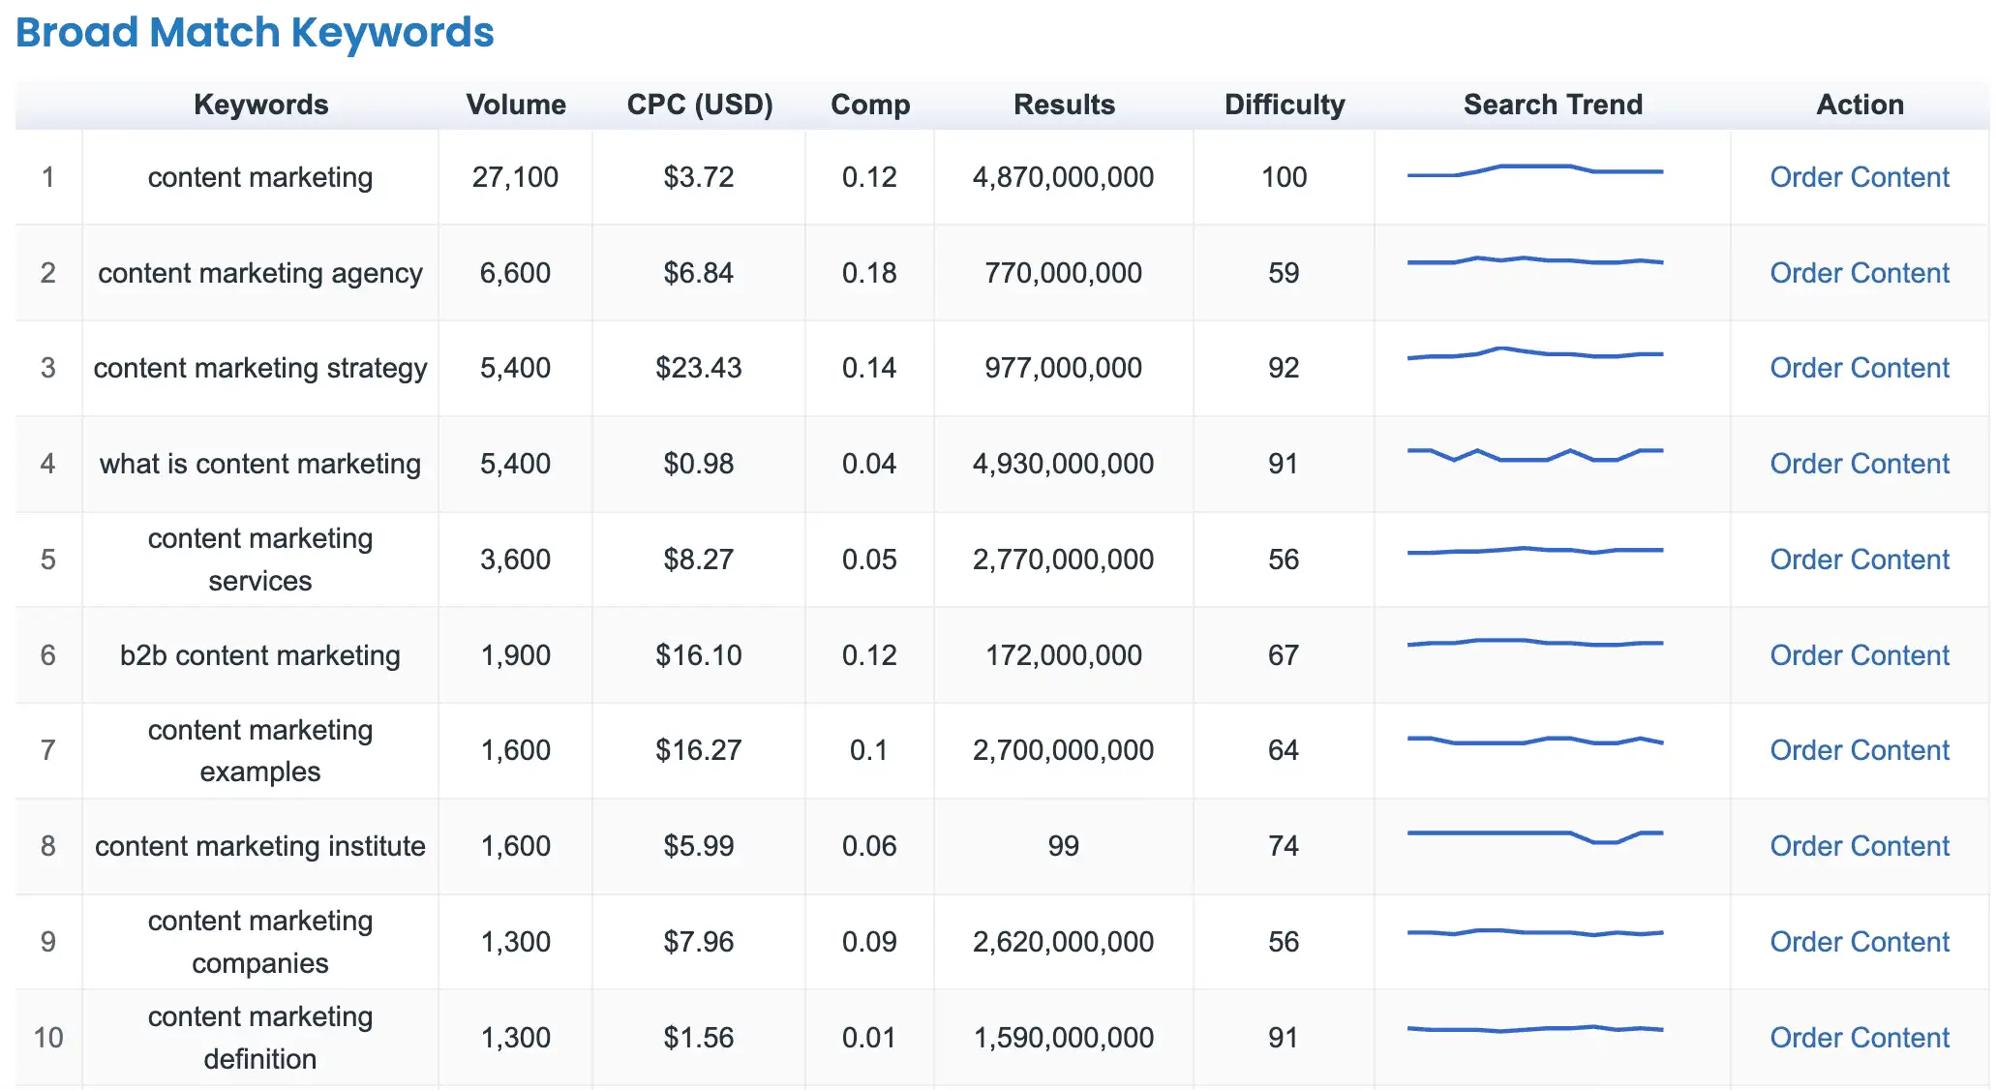Screen dimensions: 1996x1090
Task: Open trend sparkline for b2b content marketing
Action: [1535, 643]
